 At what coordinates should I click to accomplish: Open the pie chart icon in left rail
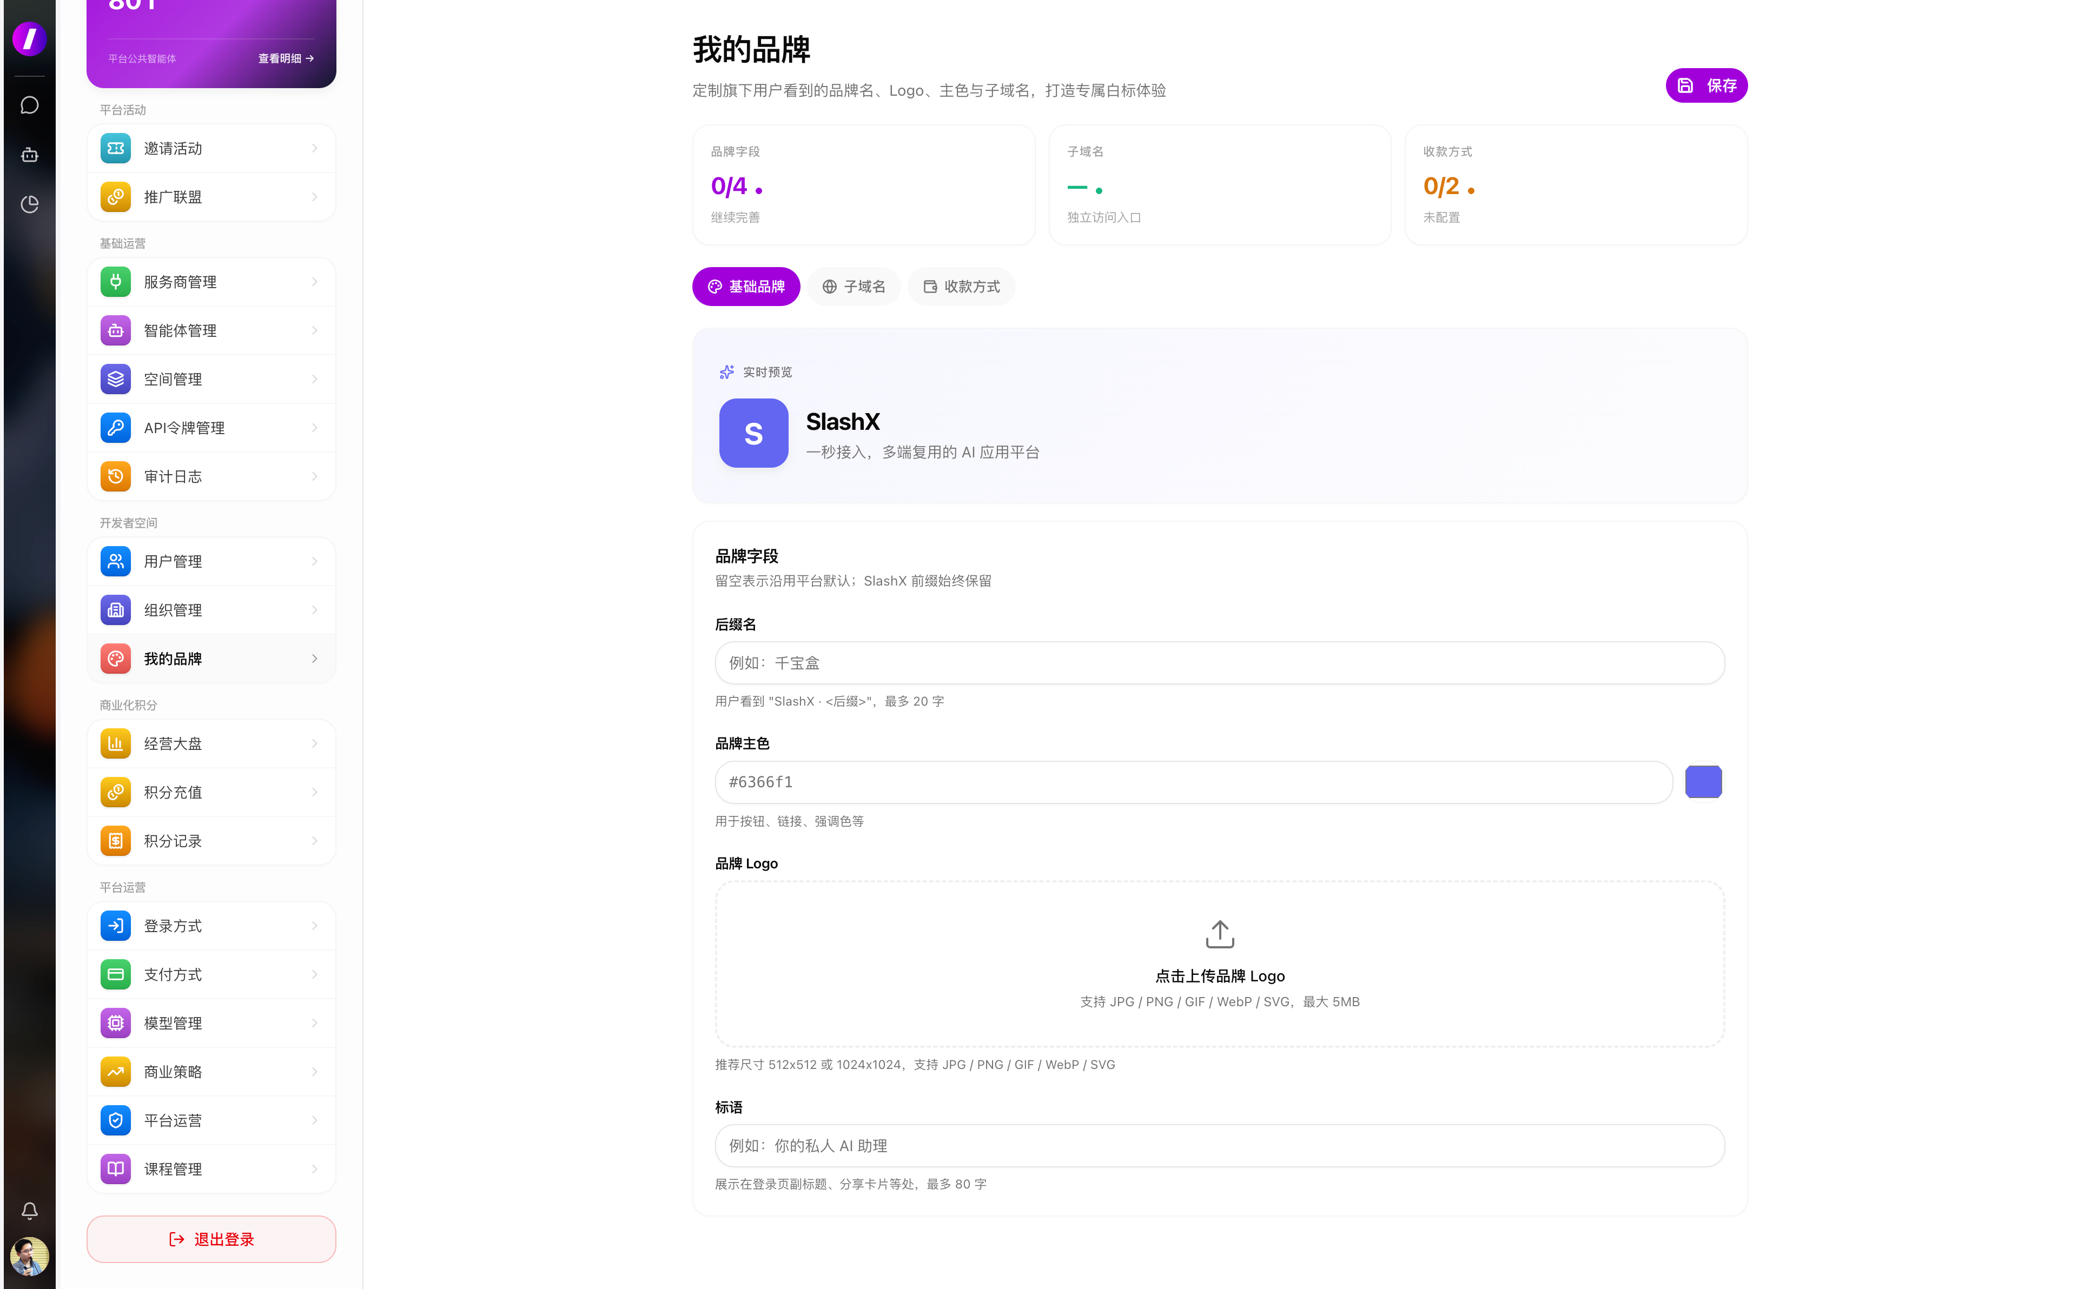click(x=30, y=204)
